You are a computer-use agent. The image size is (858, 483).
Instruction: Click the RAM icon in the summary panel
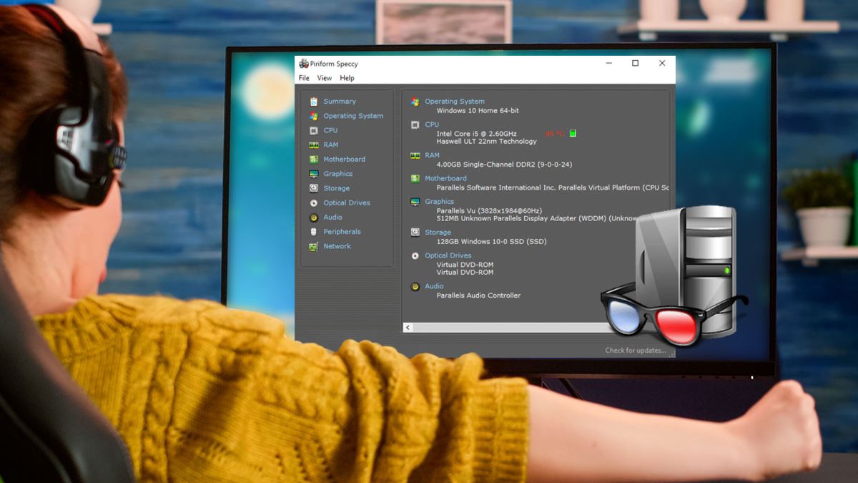tap(415, 155)
